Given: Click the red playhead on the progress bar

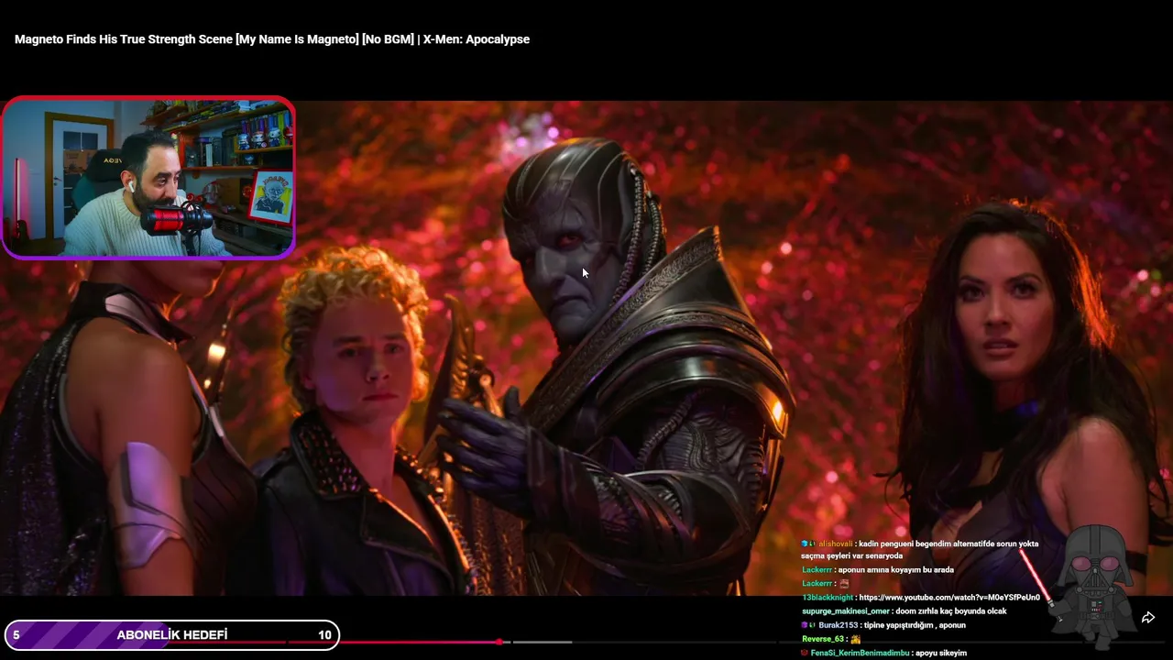Looking at the screenshot, I should click(499, 642).
